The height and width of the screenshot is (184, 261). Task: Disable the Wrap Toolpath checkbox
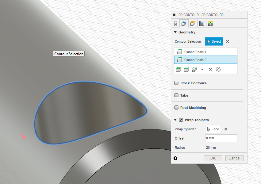tap(181, 120)
